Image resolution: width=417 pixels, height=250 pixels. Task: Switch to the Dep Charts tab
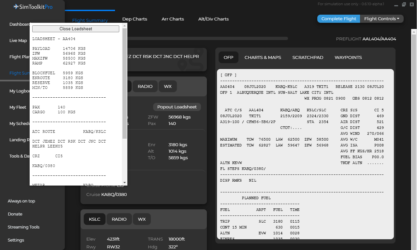click(135, 19)
